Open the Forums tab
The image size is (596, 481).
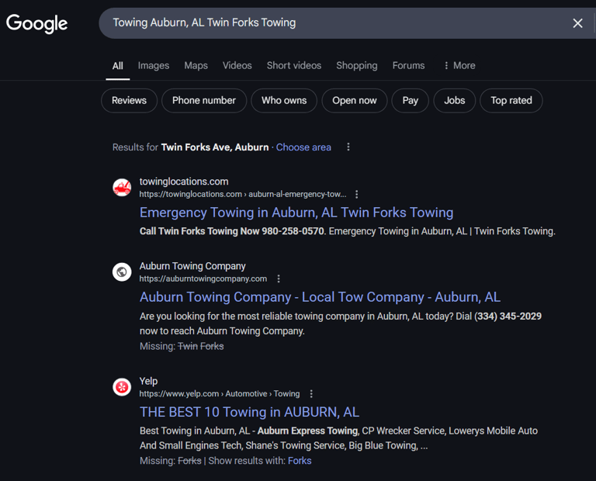(x=408, y=66)
